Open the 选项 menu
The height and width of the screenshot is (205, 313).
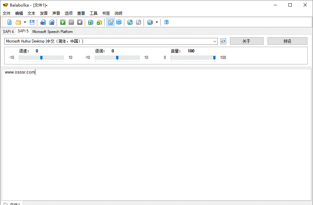[68, 13]
